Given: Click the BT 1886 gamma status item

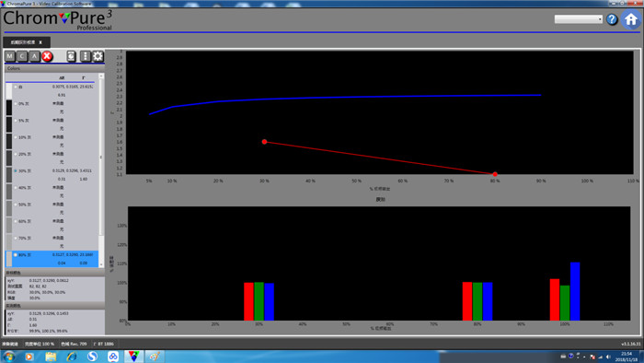Looking at the screenshot, I should (x=103, y=344).
